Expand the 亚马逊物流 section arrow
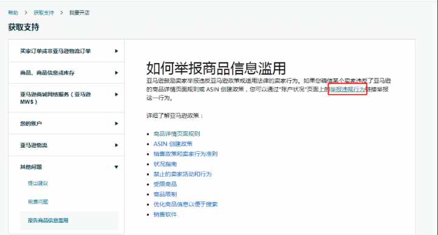Viewport: 438px width, 235px height. pyautogui.click(x=117, y=145)
